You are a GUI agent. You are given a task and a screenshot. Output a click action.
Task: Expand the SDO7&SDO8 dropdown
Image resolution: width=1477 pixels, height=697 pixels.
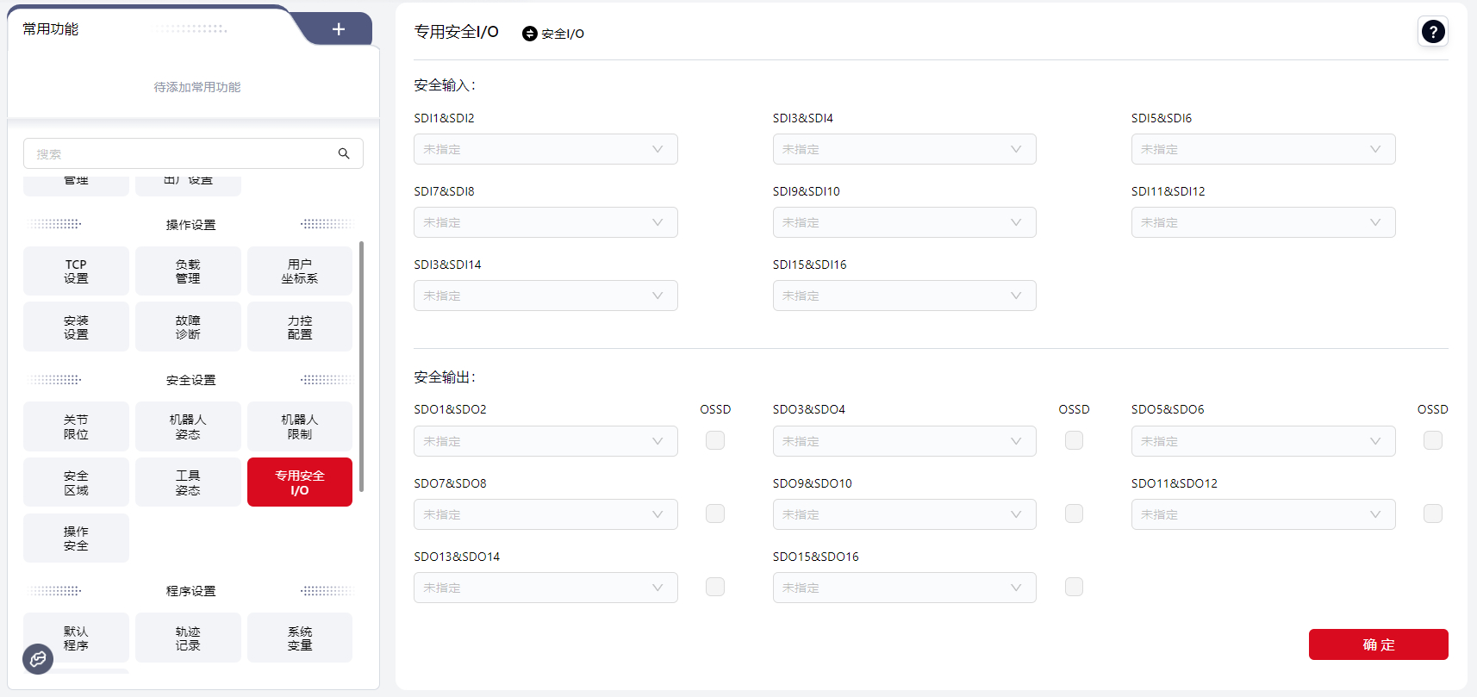545,514
